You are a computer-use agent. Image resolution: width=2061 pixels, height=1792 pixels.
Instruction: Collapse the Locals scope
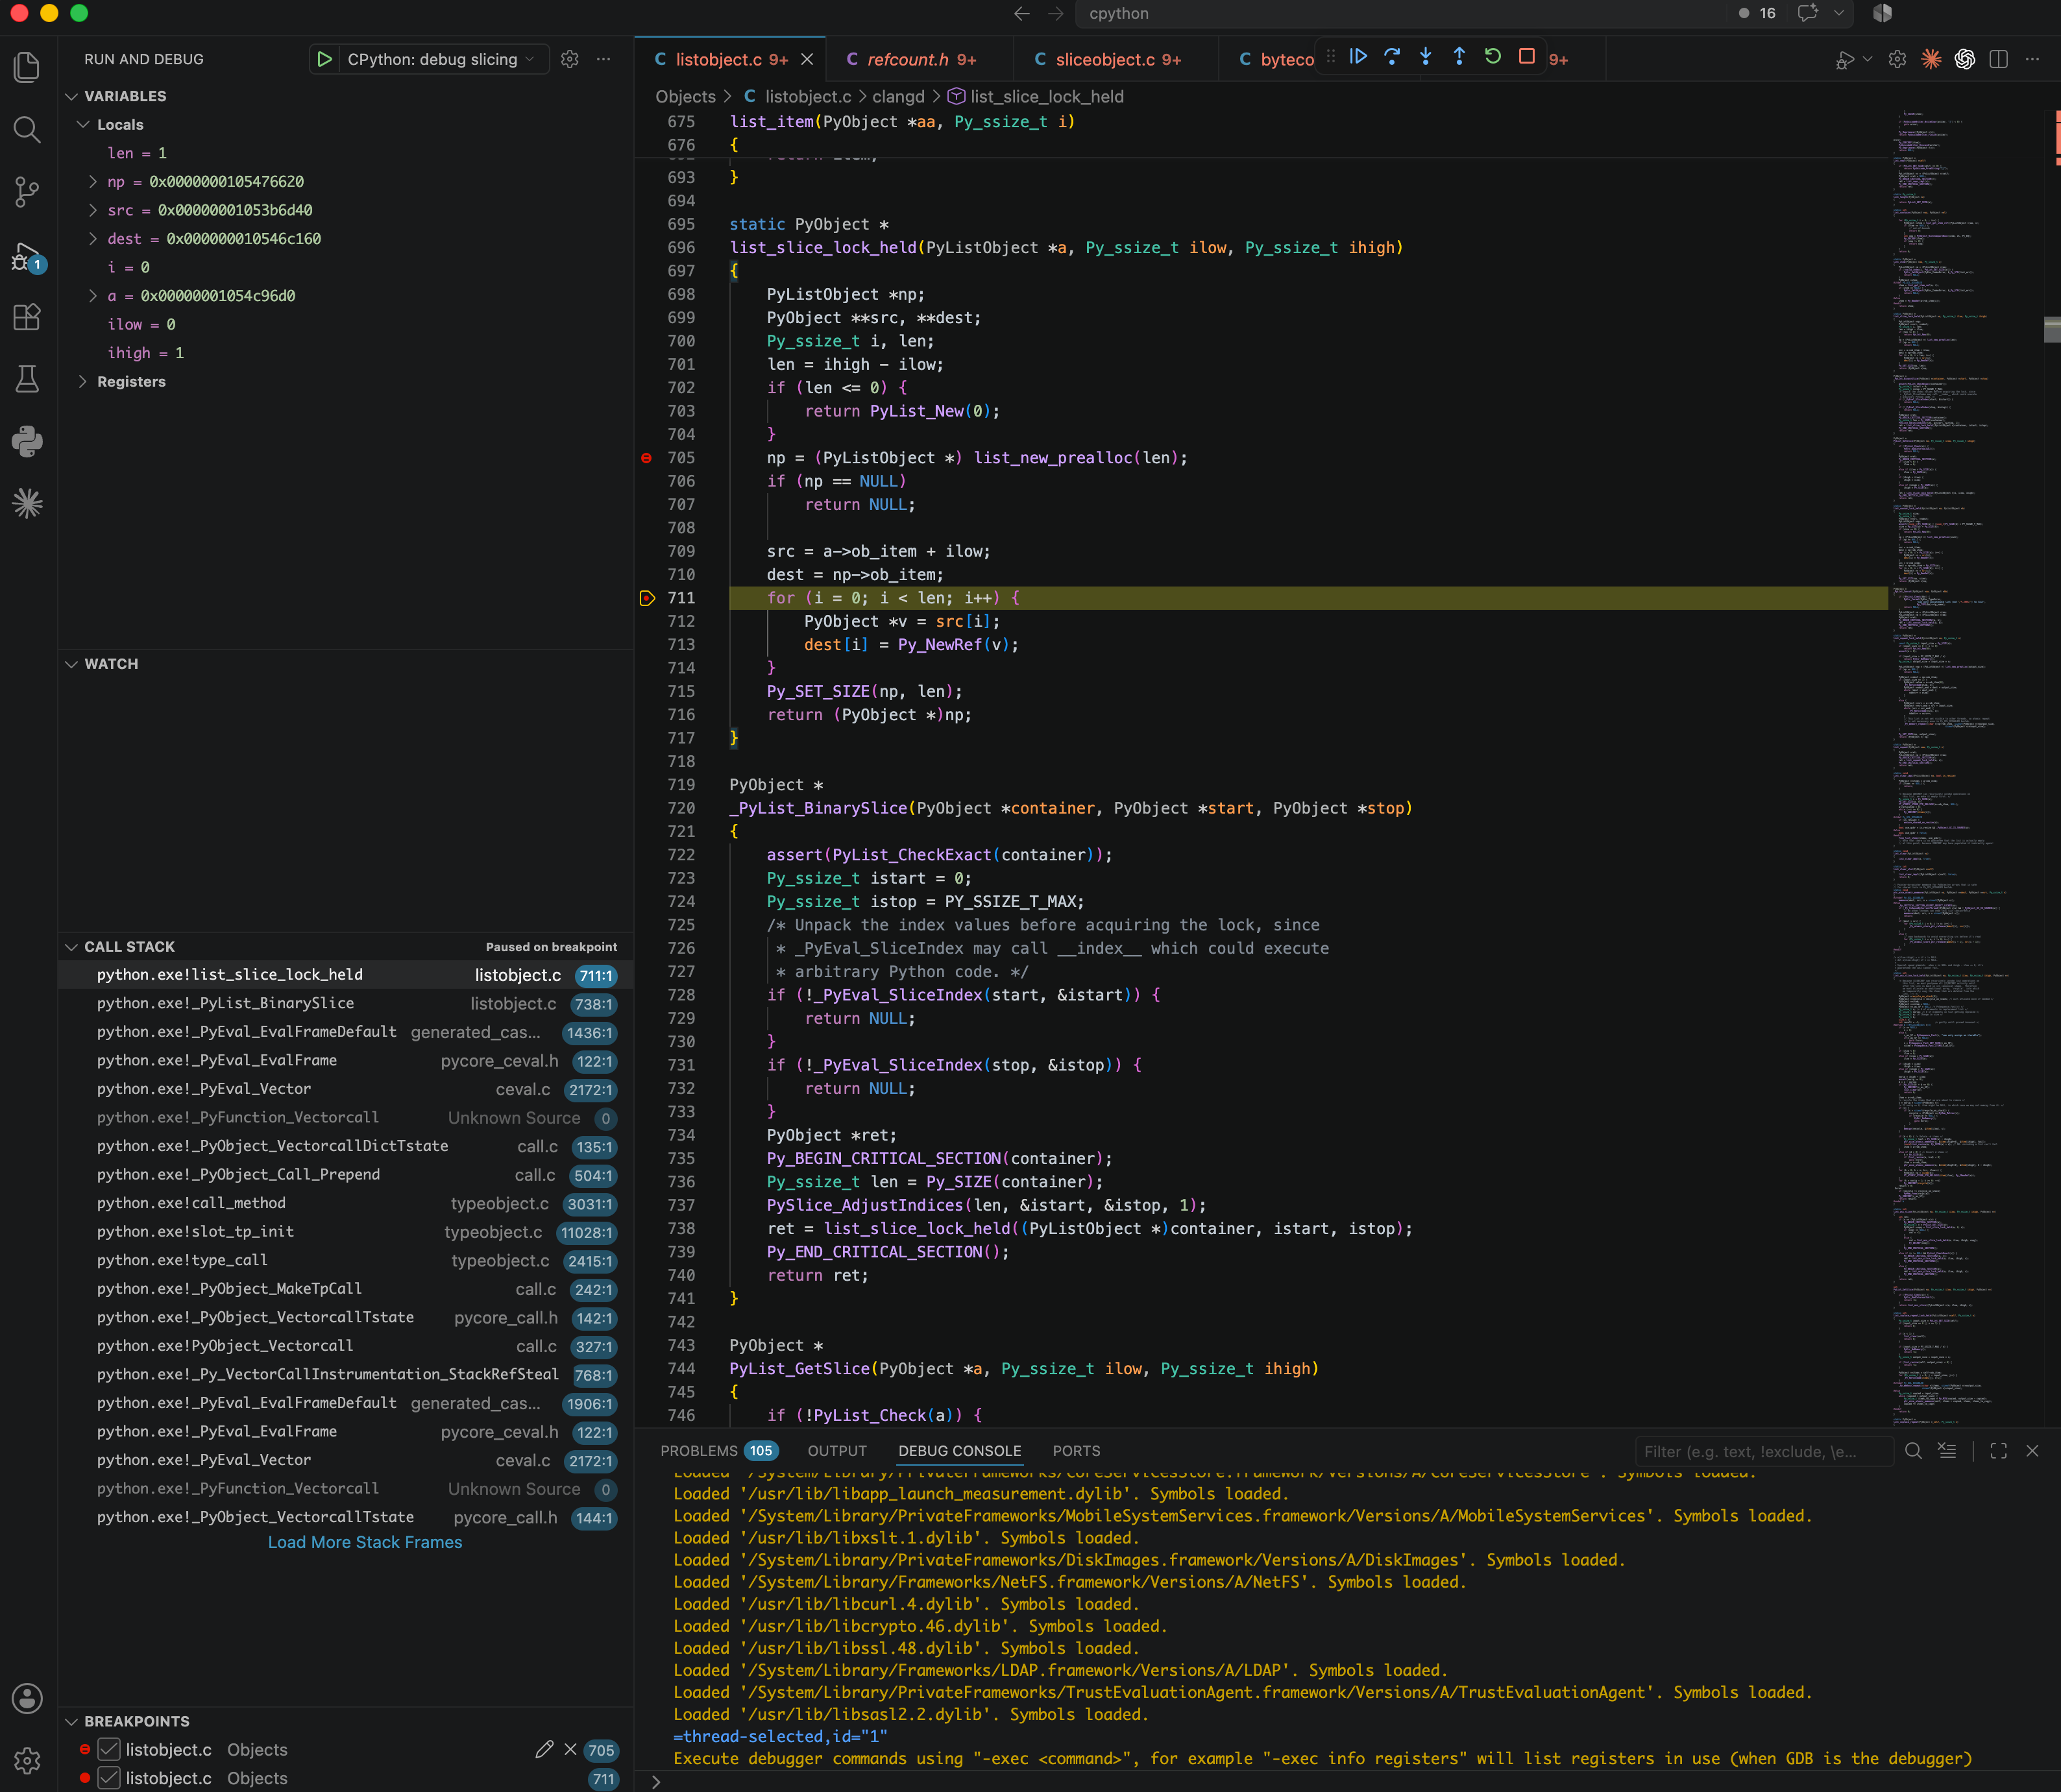point(83,125)
